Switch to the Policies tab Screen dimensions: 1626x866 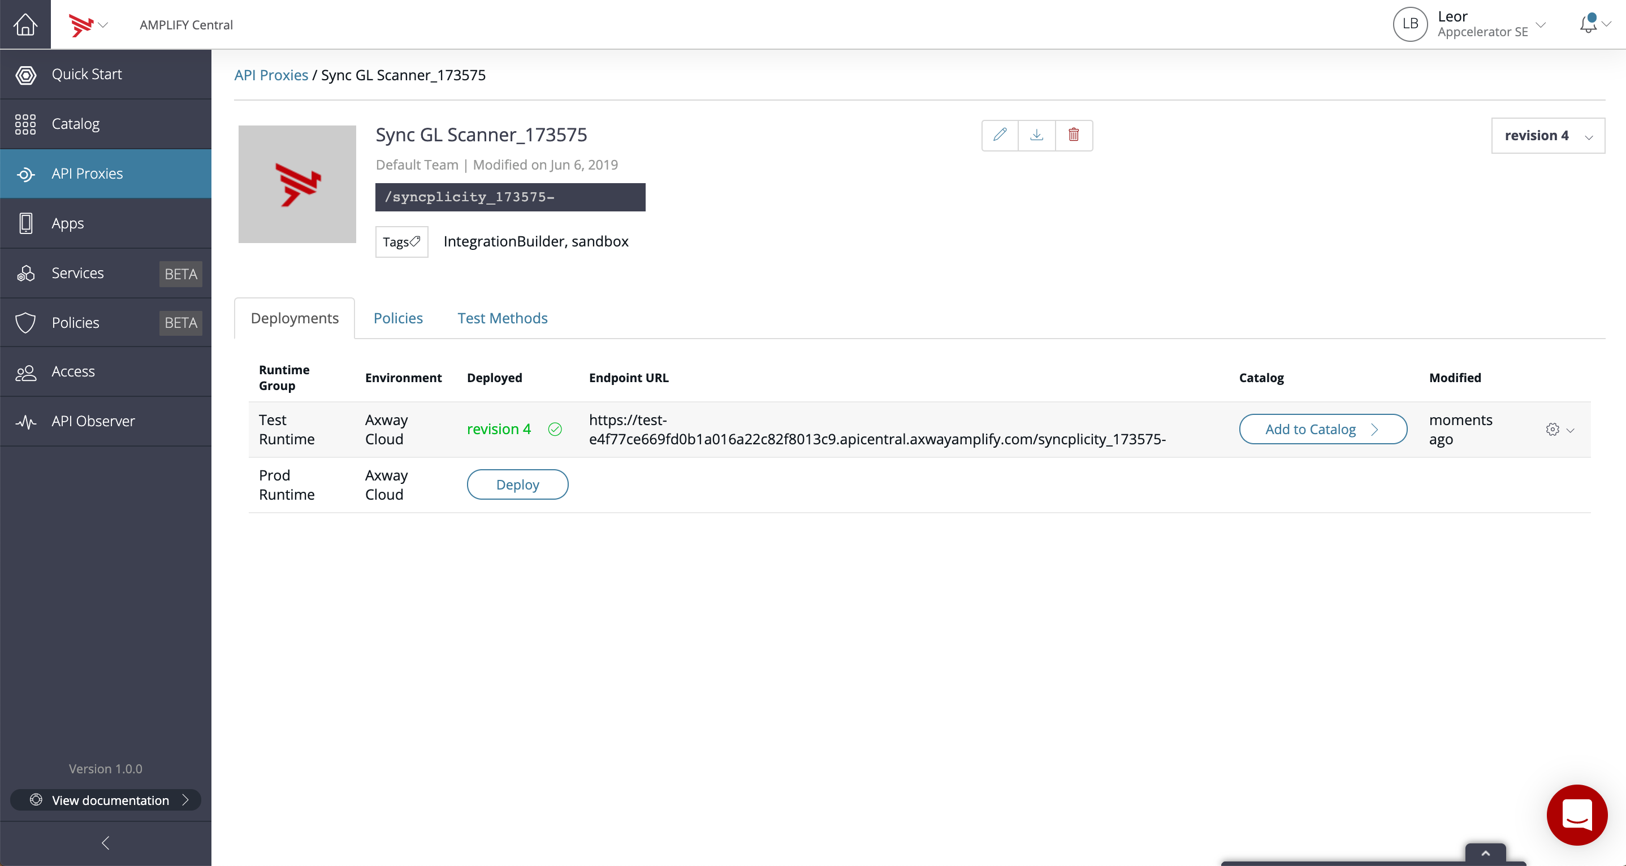[397, 318]
